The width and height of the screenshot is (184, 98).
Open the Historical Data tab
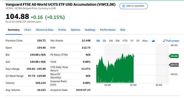tap(45, 30)
